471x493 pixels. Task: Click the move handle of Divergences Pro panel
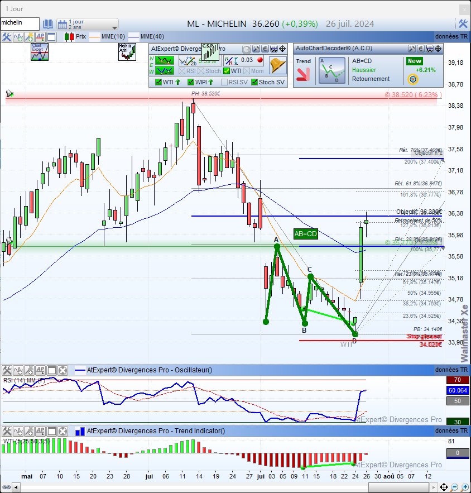282,49
